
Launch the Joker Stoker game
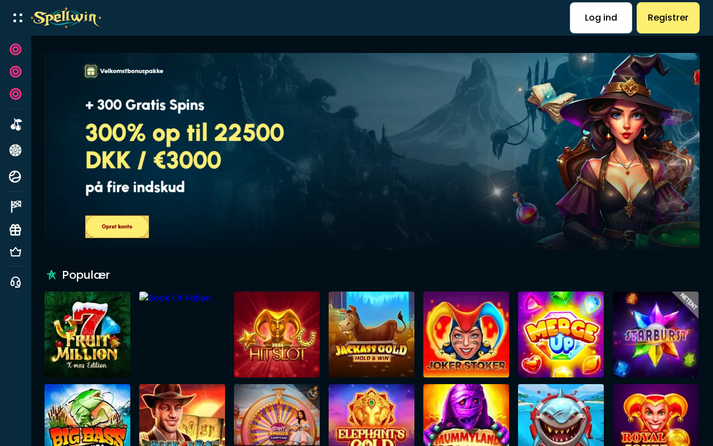point(466,334)
